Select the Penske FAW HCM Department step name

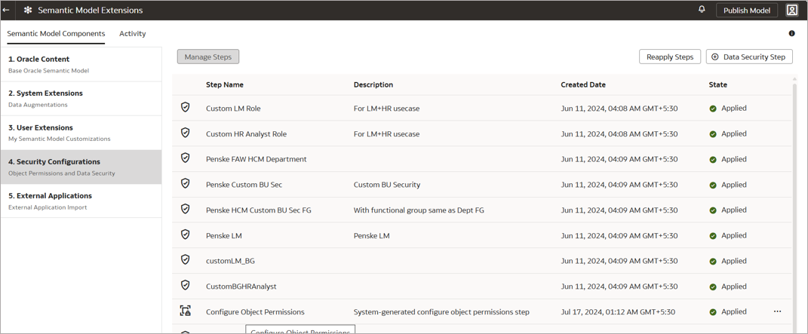(256, 159)
